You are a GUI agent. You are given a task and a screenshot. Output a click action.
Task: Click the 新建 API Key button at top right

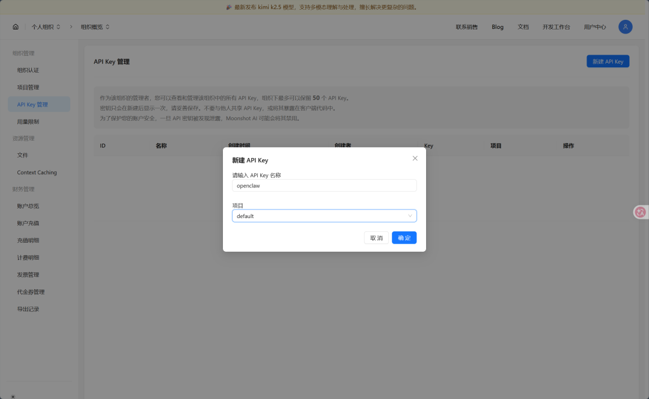point(608,61)
